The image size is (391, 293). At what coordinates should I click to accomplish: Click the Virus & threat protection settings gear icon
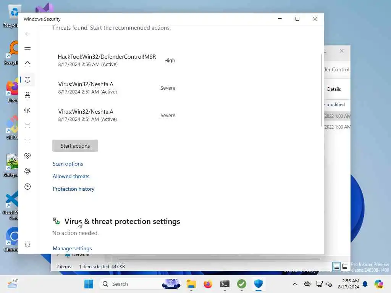56,221
